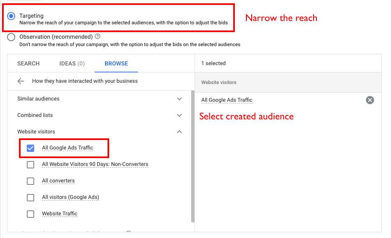Click the All converters audience label
The height and width of the screenshot is (238, 391).
58,181
